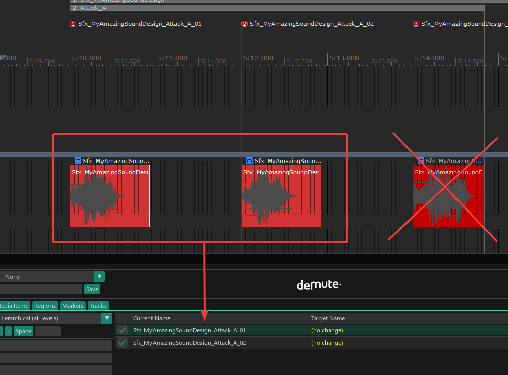This screenshot has width=508, height=375.
Task: Click (no change) target for Attack_A_02
Action: pos(327,343)
